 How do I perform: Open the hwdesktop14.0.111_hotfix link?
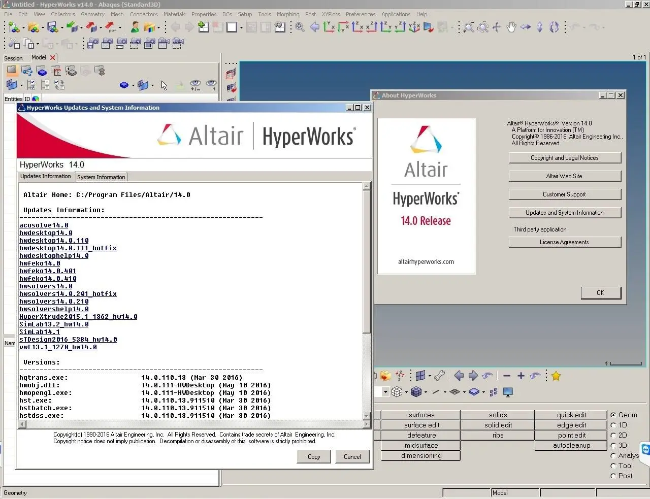pyautogui.click(x=68, y=248)
